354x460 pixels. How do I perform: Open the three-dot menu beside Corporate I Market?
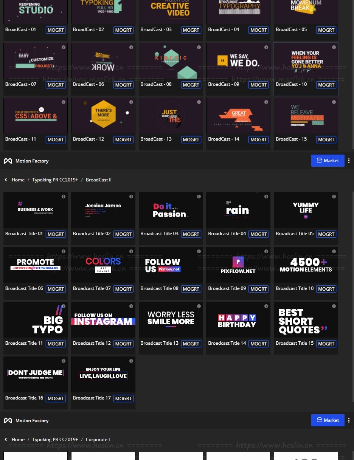349,420
